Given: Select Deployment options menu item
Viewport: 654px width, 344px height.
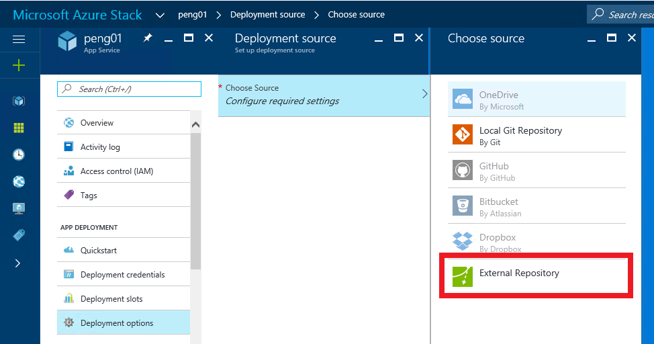Looking at the screenshot, I should point(124,322).
